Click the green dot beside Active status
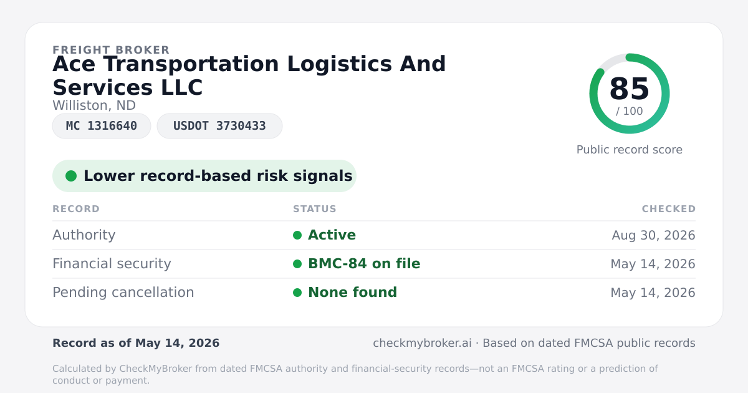 coord(297,235)
